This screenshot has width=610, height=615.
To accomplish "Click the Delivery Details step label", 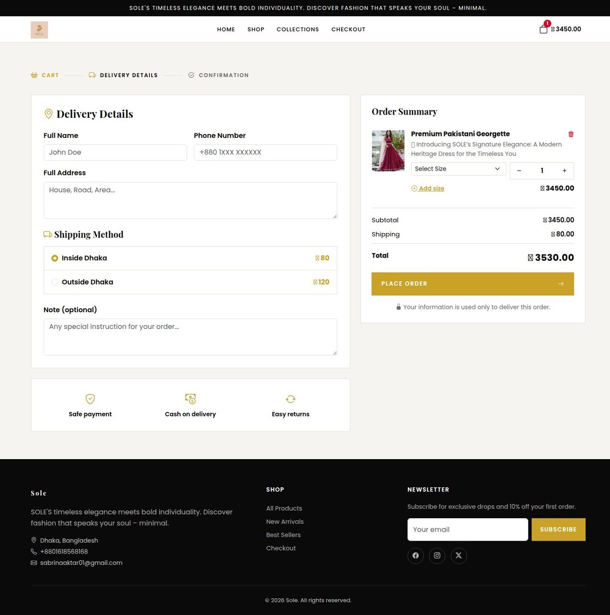I will (129, 75).
